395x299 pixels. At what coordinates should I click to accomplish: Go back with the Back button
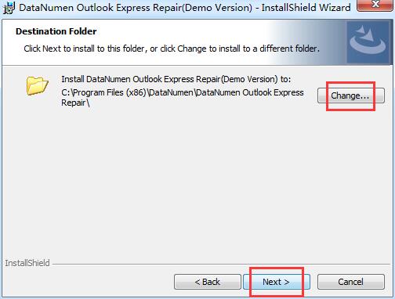[208, 282]
